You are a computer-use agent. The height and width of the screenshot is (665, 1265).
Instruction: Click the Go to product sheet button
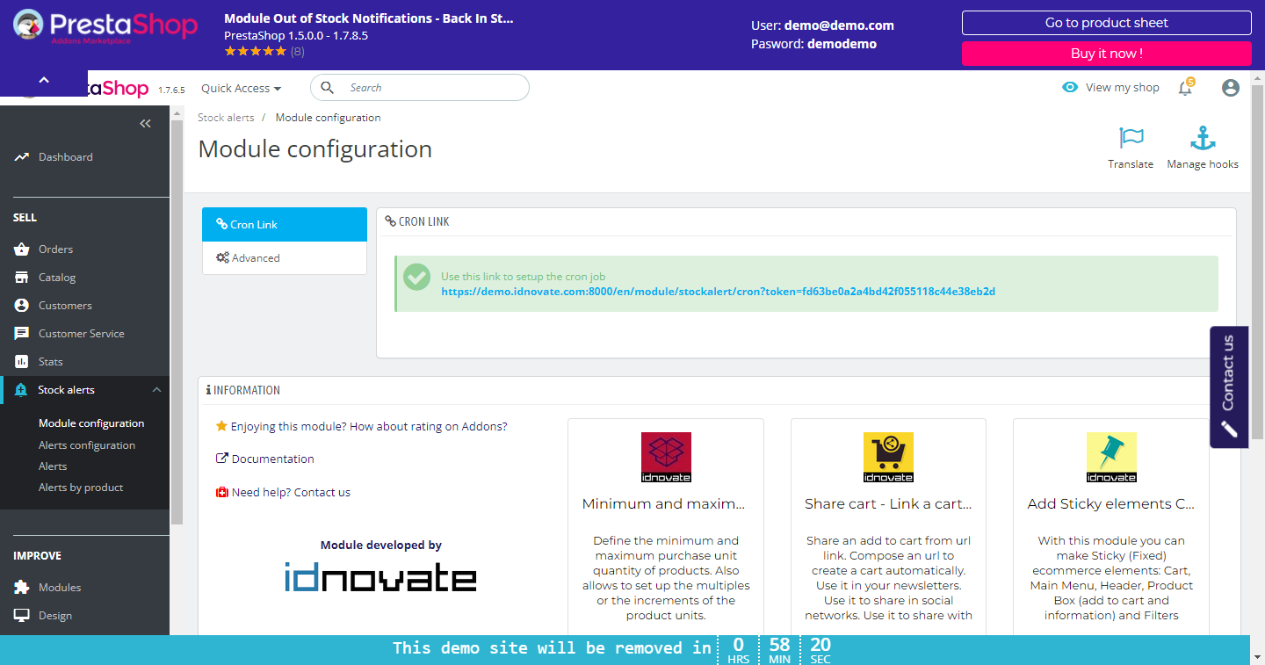point(1107,23)
